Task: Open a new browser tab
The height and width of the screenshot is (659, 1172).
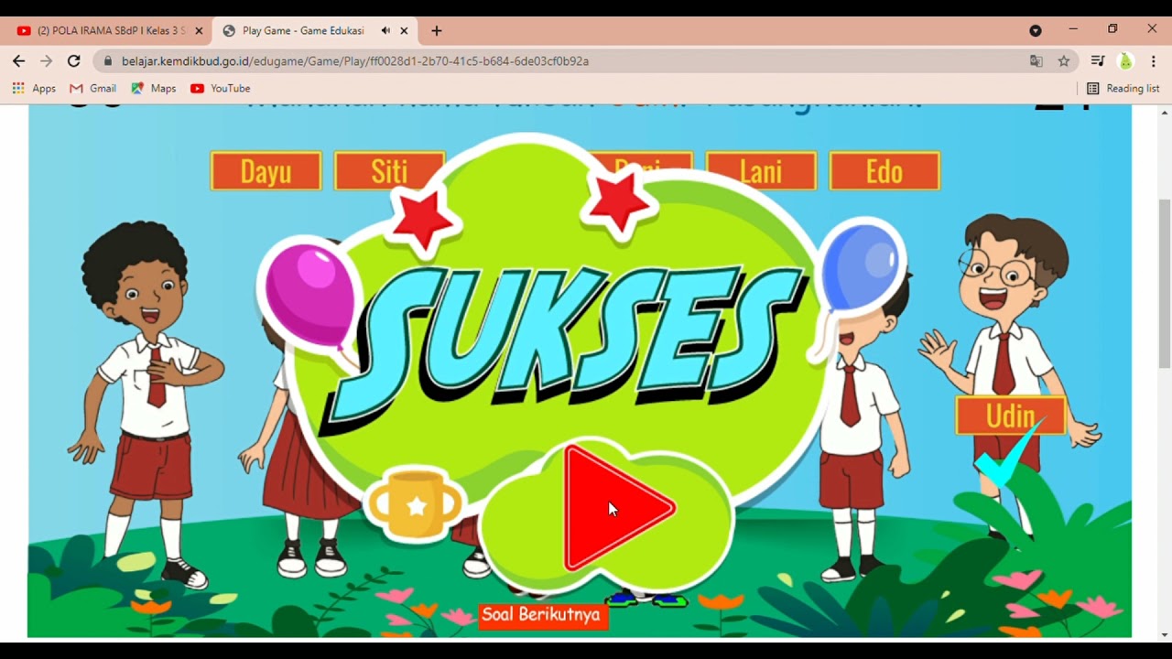Action: point(437,30)
